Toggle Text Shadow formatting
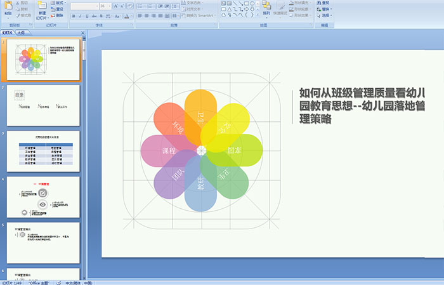The height and width of the screenshot is (285, 444). (x=101, y=16)
